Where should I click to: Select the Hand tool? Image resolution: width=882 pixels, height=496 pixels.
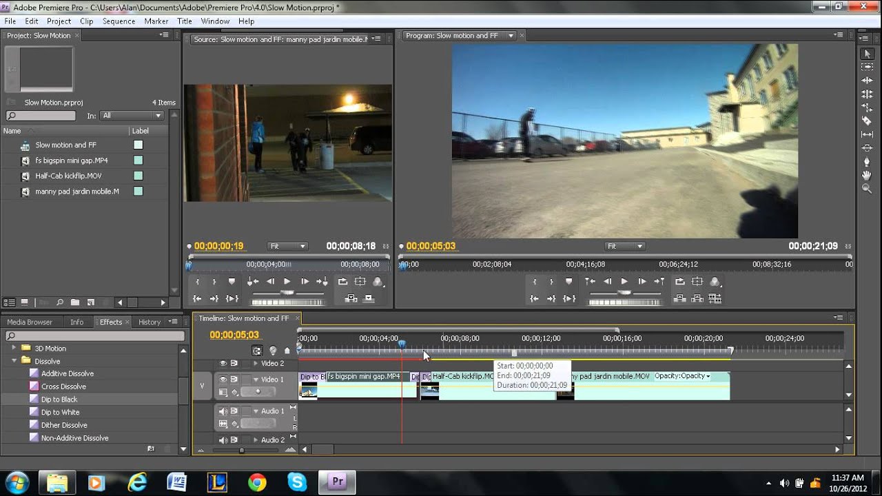[867, 175]
